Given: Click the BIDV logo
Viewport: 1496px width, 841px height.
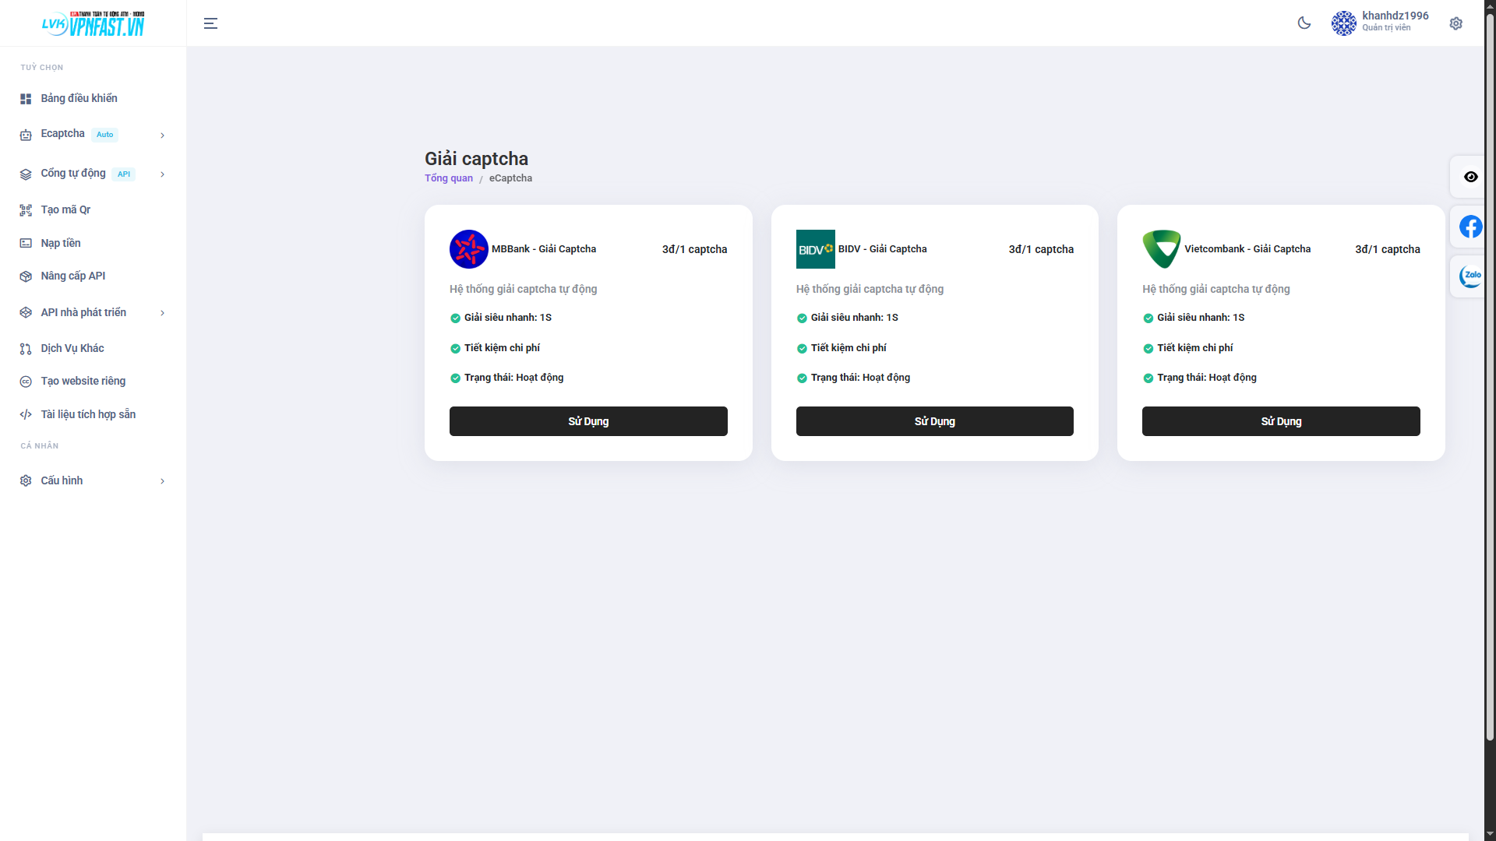Looking at the screenshot, I should 815,249.
